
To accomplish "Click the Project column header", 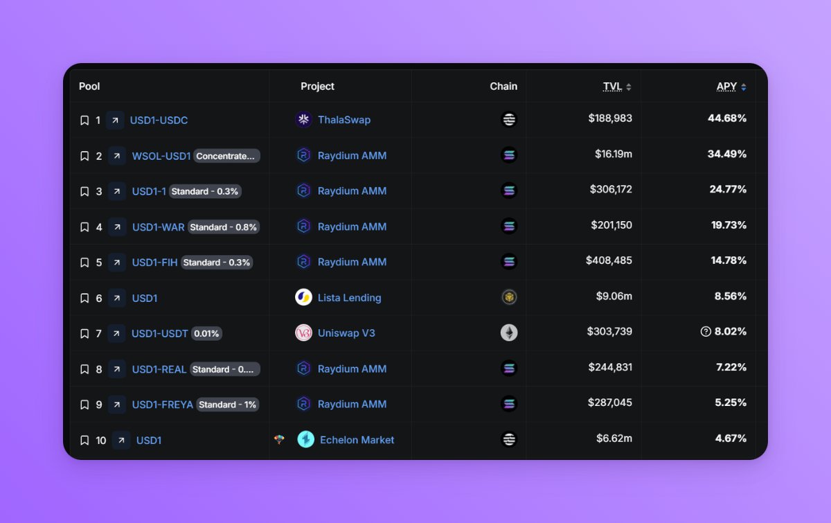I will coord(317,87).
